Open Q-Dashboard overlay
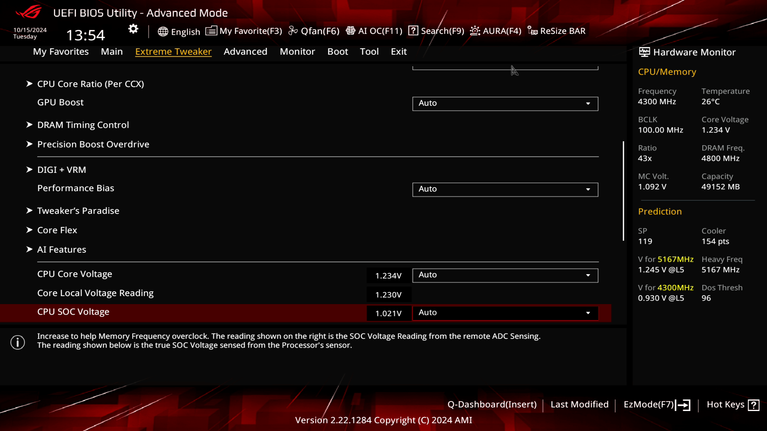The image size is (767, 431). click(492, 404)
